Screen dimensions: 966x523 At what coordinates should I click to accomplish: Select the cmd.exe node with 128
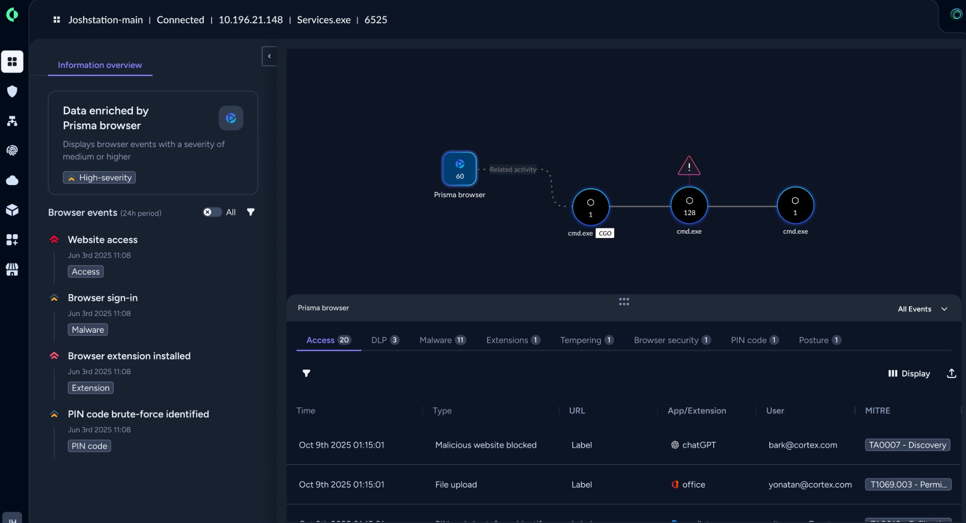(x=689, y=205)
